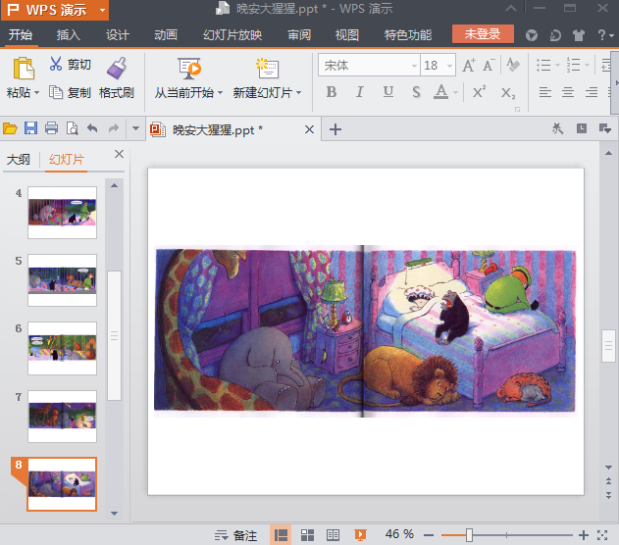Click the pin icon in tab bar
619x545 pixels.
[x=557, y=128]
